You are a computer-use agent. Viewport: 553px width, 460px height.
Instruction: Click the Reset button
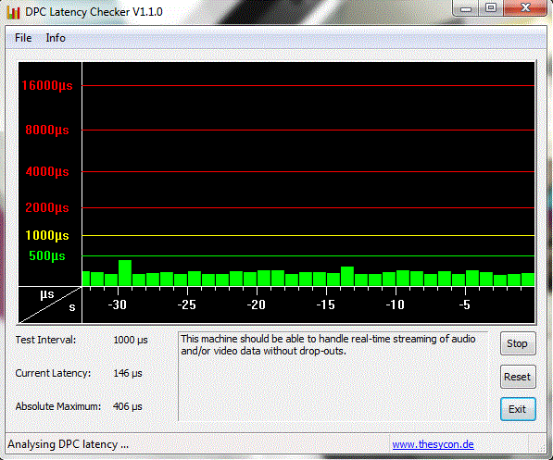click(x=518, y=377)
